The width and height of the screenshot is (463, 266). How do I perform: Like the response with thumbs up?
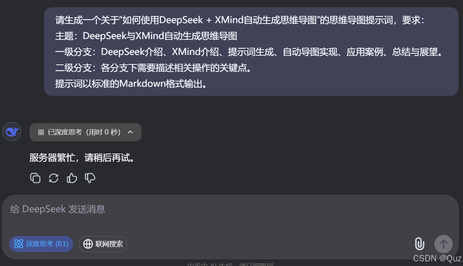click(72, 178)
